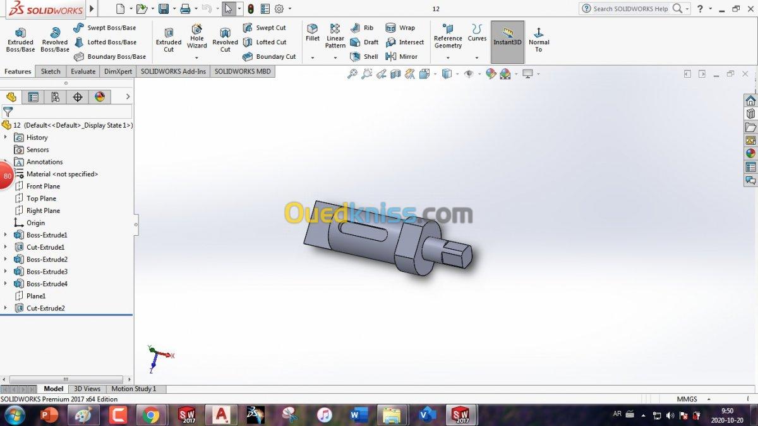The width and height of the screenshot is (758, 426).
Task: Toggle hide/show items eye icon
Action: [469, 74]
